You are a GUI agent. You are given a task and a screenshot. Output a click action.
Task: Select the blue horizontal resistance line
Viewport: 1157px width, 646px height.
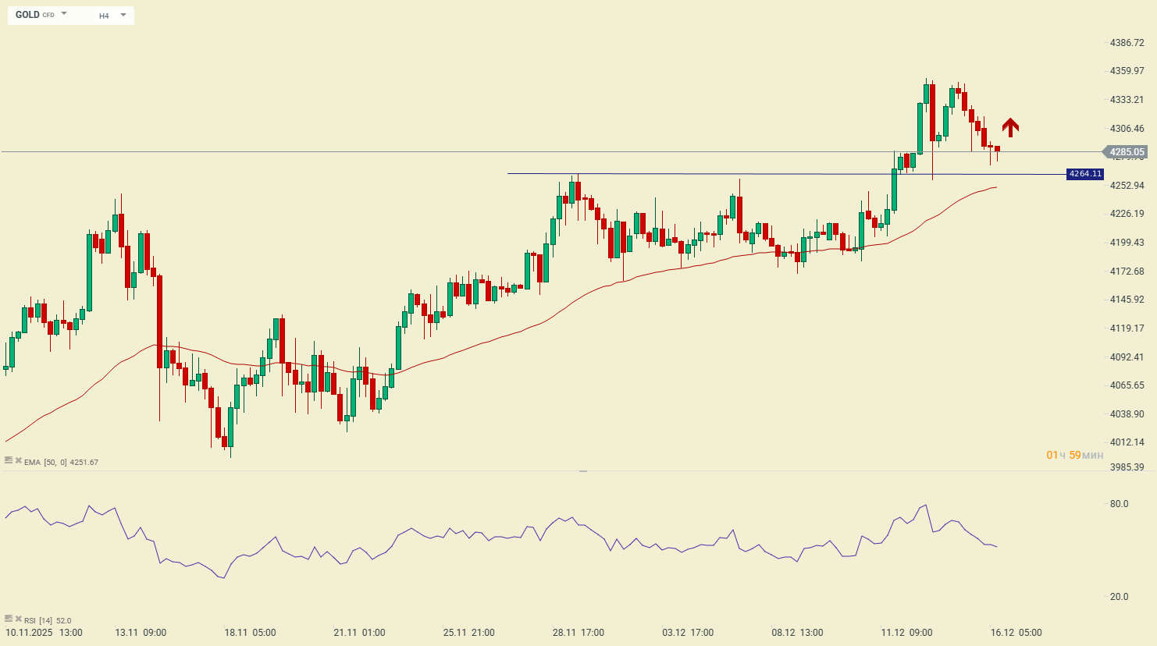[x=703, y=174]
